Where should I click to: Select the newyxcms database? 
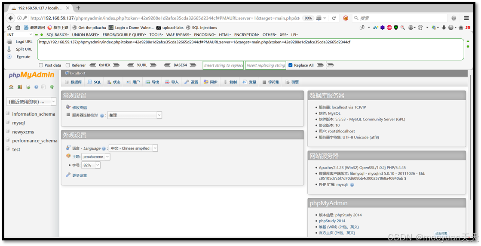pyautogui.click(x=23, y=132)
